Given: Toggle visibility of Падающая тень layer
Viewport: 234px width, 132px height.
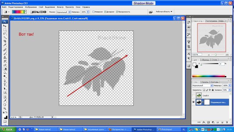Looking at the screenshot, I should [x=193, y=102].
